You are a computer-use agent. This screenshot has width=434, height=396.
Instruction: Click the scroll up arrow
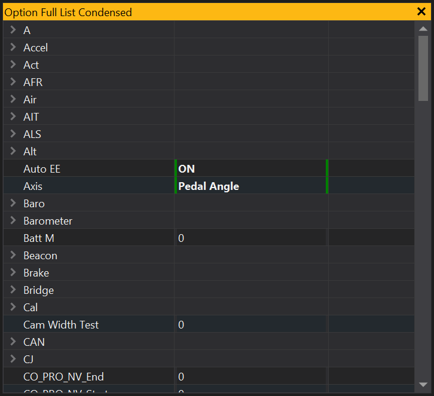point(423,27)
